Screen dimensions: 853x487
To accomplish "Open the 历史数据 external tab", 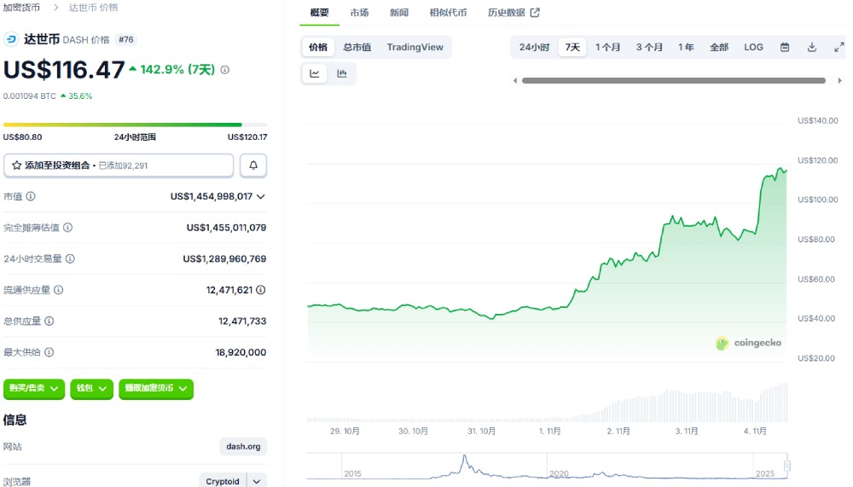I will click(x=514, y=13).
